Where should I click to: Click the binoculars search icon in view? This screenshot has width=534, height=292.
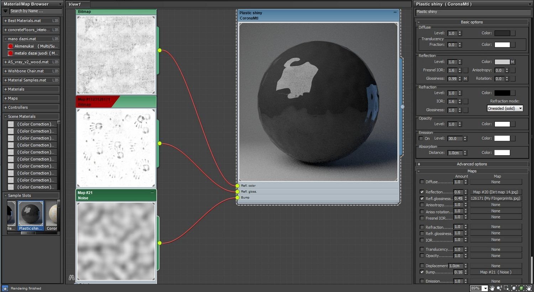(x=72, y=277)
